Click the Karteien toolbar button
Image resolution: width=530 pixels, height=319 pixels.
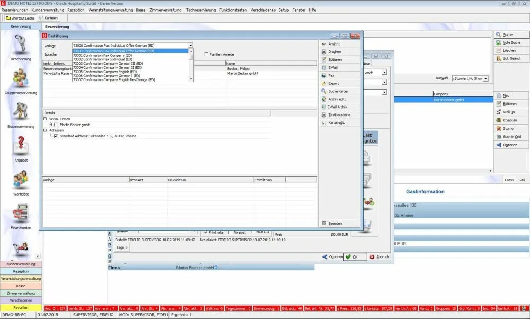tap(48, 18)
